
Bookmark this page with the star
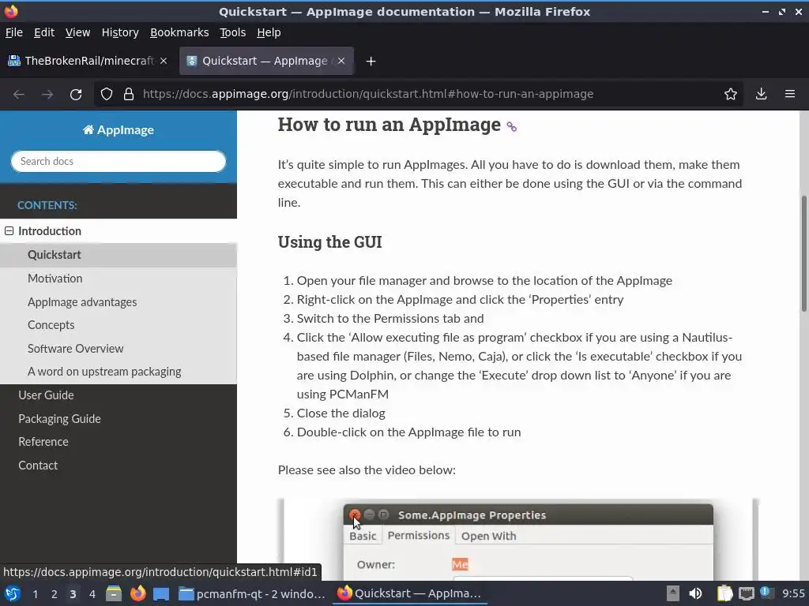coord(731,94)
